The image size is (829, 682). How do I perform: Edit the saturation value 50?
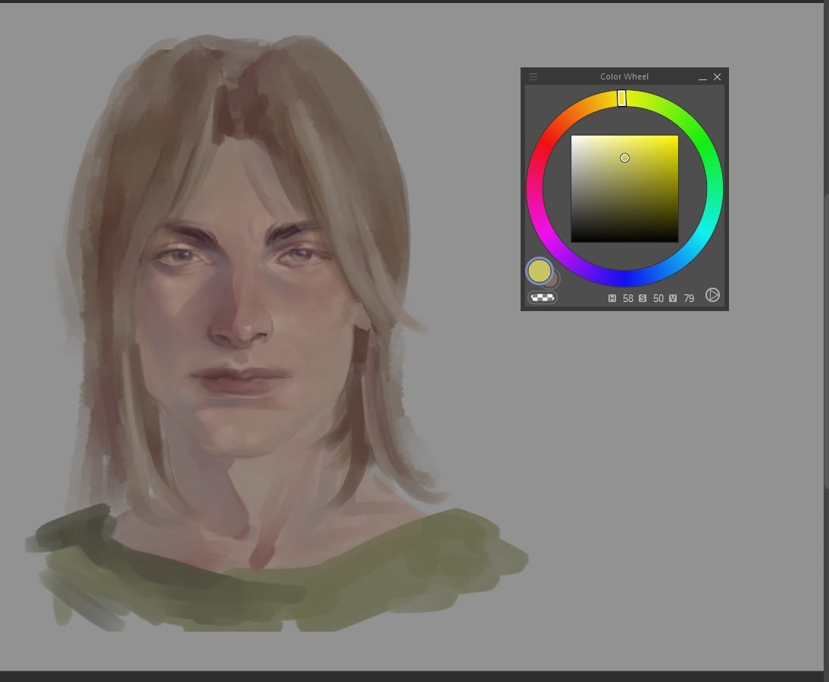(x=659, y=298)
